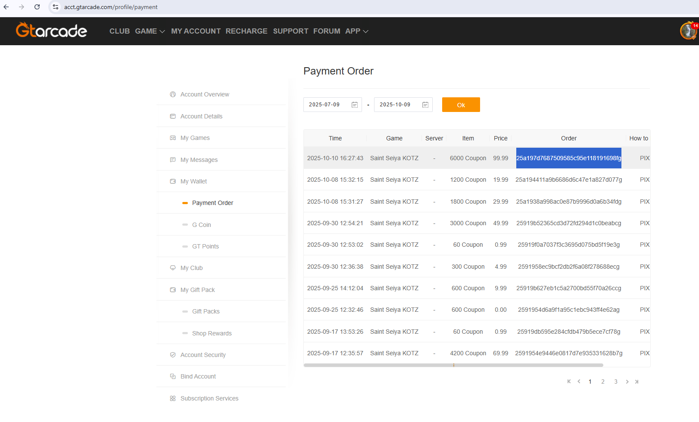Expand the GAME dropdown menu
Screen dimensions: 699x422
(150, 31)
